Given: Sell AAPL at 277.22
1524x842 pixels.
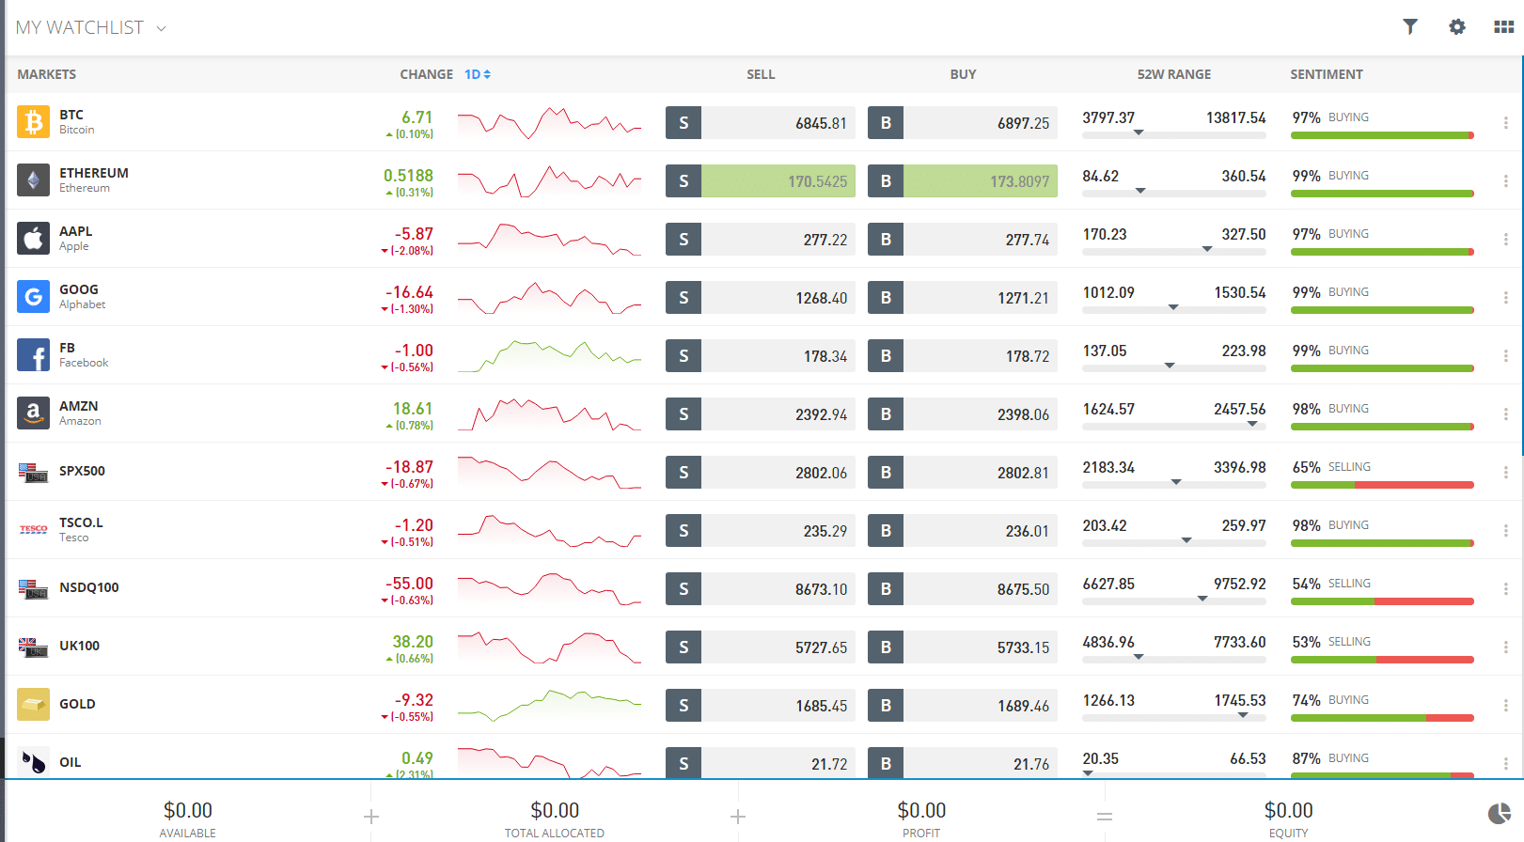Looking at the screenshot, I should point(761,240).
